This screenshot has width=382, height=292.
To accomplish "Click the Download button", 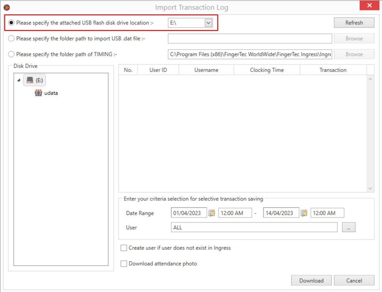I will tap(311, 281).
